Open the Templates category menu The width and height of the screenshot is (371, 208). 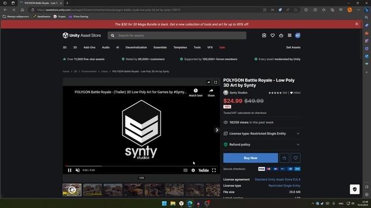180,47
